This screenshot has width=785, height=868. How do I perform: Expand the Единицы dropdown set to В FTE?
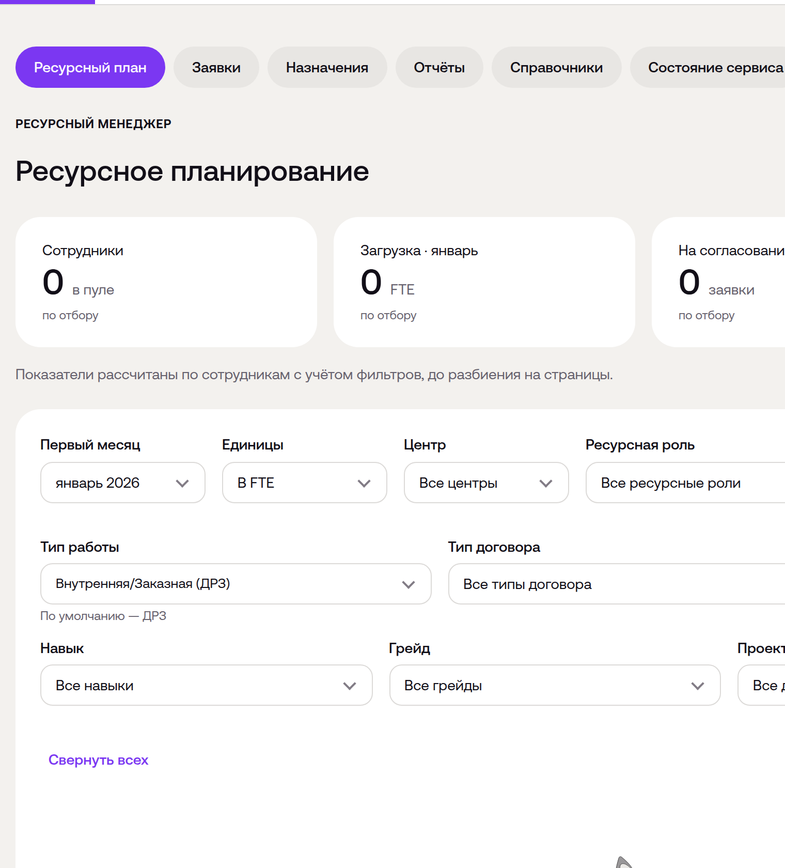click(305, 483)
